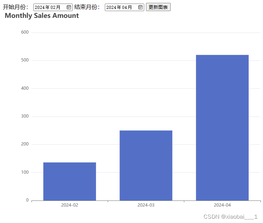This screenshot has height=223, width=263.
Task: Click the y-axis value 400
Action: click(25, 88)
